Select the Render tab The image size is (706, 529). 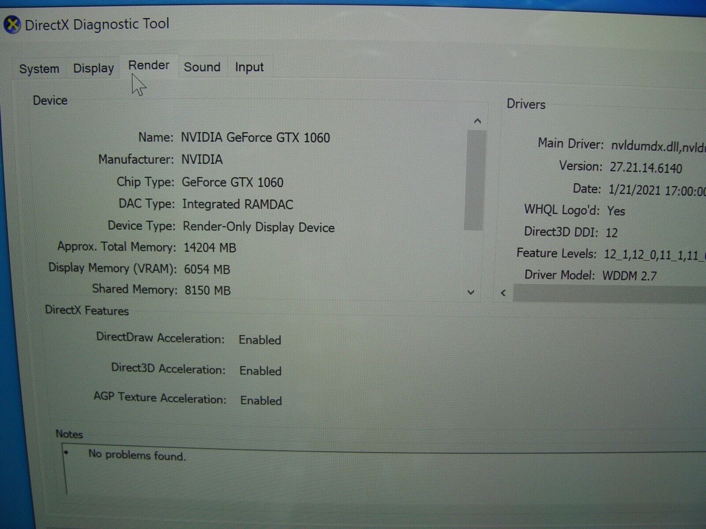coord(149,65)
